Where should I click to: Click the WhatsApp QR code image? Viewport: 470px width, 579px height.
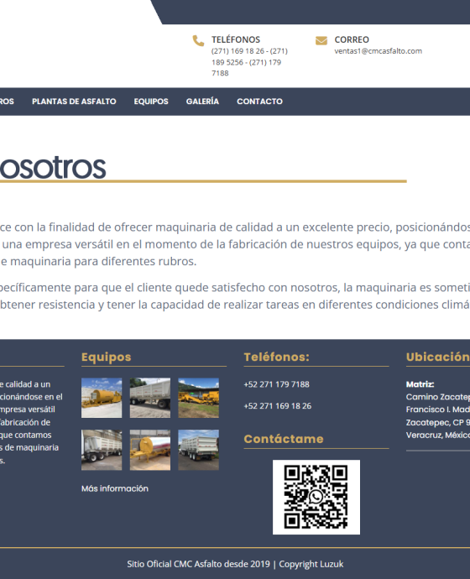[x=316, y=497]
